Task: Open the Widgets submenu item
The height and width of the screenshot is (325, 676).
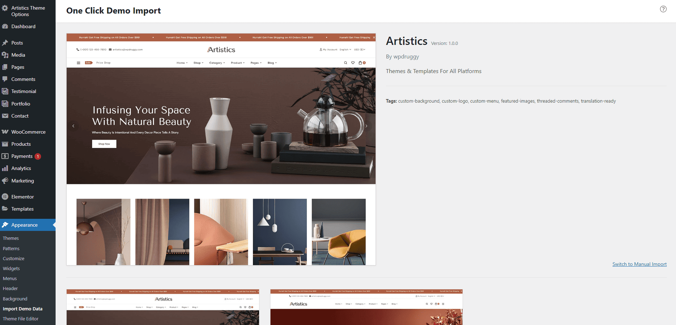Action: (x=11, y=268)
